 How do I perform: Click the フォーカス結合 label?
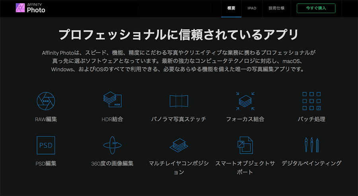[245, 119]
